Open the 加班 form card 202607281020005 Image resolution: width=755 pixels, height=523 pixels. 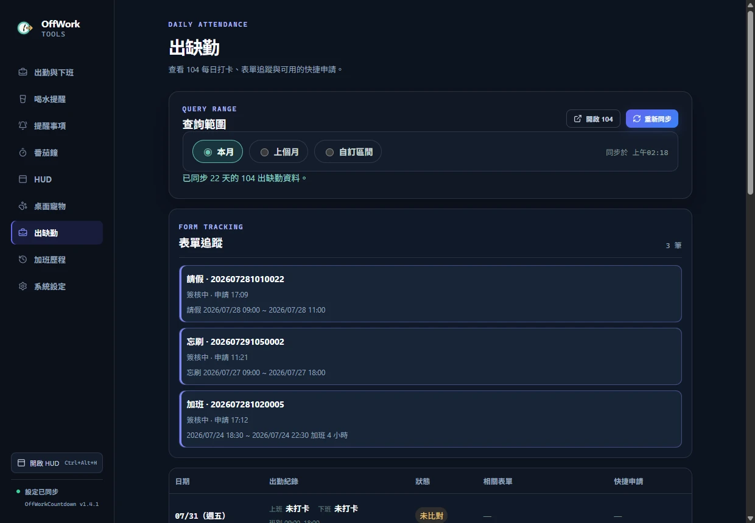click(x=430, y=419)
